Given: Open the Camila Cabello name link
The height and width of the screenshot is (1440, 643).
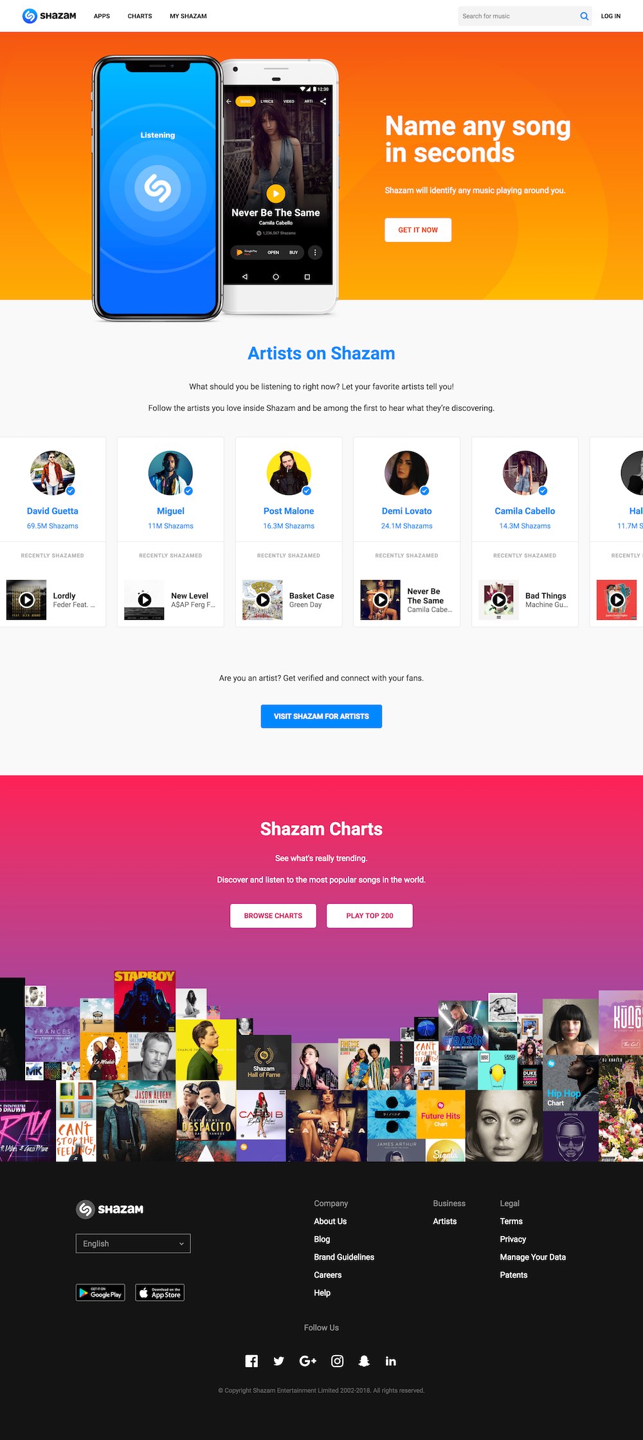Looking at the screenshot, I should pos(525,511).
